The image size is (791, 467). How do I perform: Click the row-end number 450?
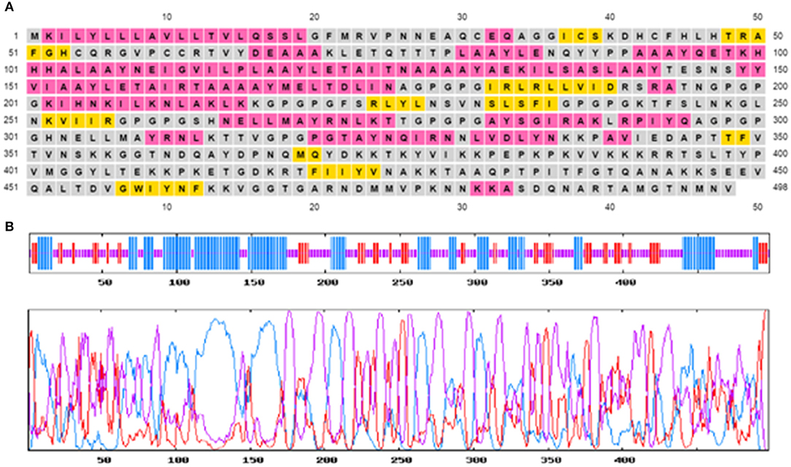pos(779,171)
